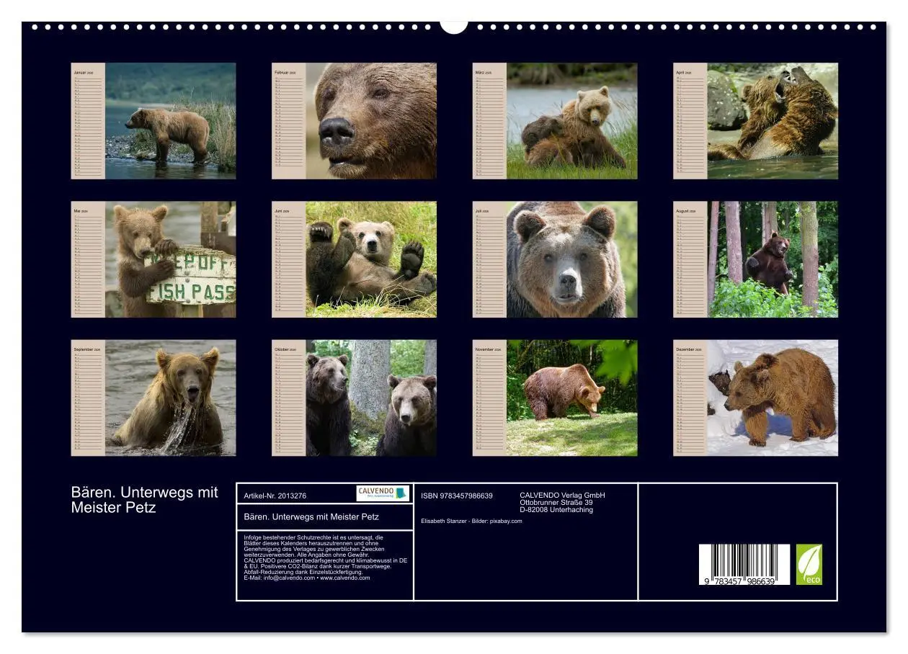Click the info@calvendo.com email line
The image size is (908, 654).
click(307, 578)
